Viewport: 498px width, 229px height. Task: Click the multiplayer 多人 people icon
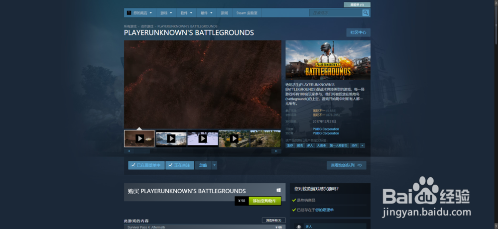tap(299, 227)
